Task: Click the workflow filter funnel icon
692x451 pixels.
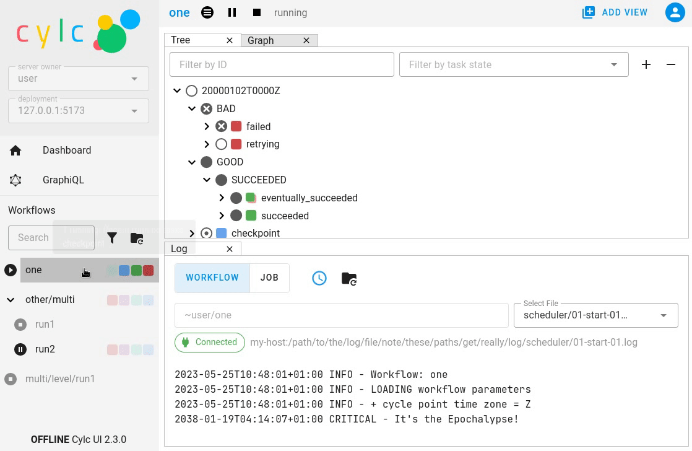Action: [112, 238]
